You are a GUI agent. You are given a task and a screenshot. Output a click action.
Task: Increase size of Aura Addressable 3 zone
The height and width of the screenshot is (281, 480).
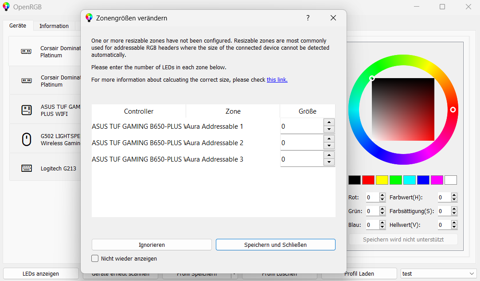[329, 155]
